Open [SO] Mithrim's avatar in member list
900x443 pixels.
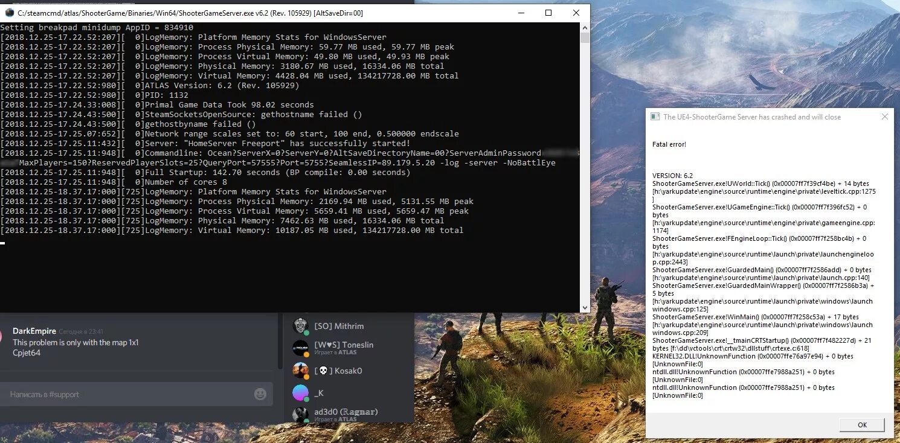pos(300,326)
